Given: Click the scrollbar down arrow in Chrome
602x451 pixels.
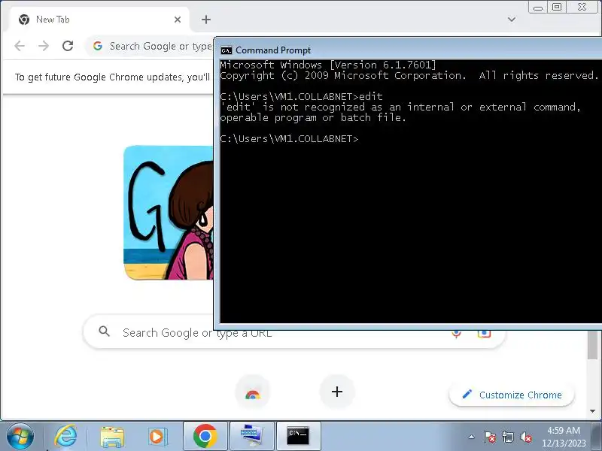Looking at the screenshot, I should [x=593, y=411].
